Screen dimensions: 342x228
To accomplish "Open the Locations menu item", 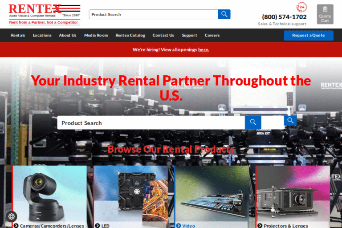I will 42,35.
